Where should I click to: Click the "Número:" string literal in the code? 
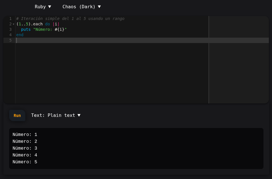click(43, 29)
